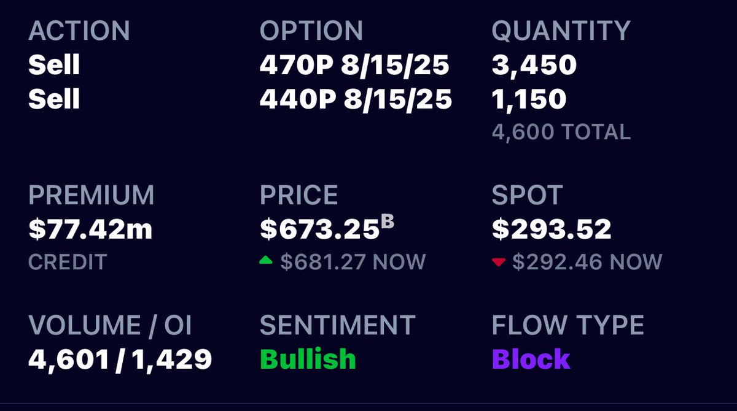The image size is (737, 411).
Task: Click the Bullish sentiment label
Action: point(308,359)
